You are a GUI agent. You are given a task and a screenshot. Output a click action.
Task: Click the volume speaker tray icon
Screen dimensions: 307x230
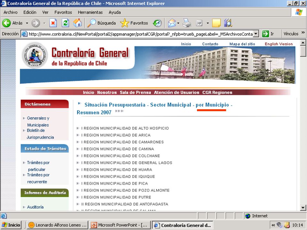tap(279, 225)
